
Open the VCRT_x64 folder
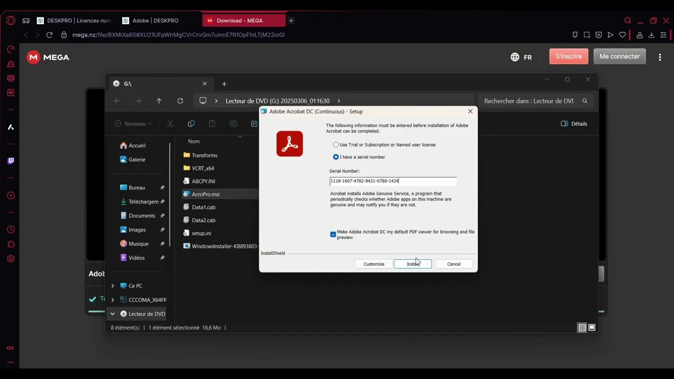coord(203,168)
